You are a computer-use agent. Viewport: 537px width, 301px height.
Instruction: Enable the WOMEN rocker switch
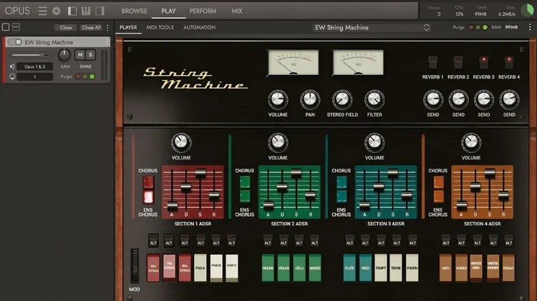click(x=461, y=268)
